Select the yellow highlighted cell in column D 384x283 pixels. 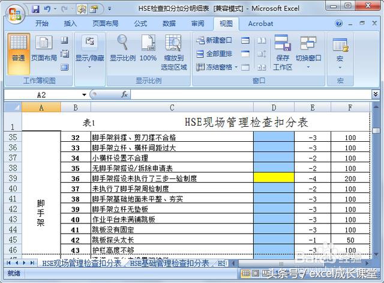[x=273, y=178]
